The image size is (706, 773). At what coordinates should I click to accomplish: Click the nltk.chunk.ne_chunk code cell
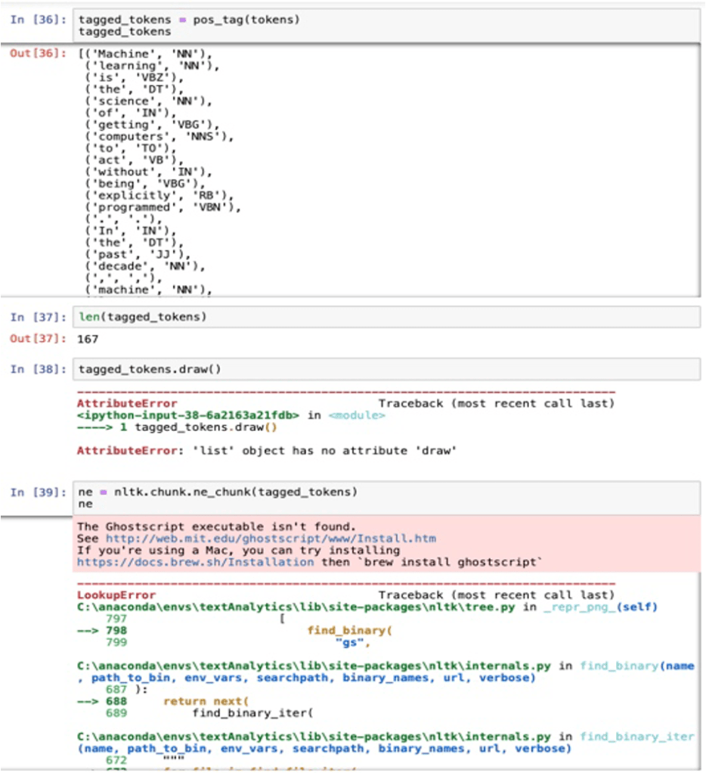click(378, 497)
